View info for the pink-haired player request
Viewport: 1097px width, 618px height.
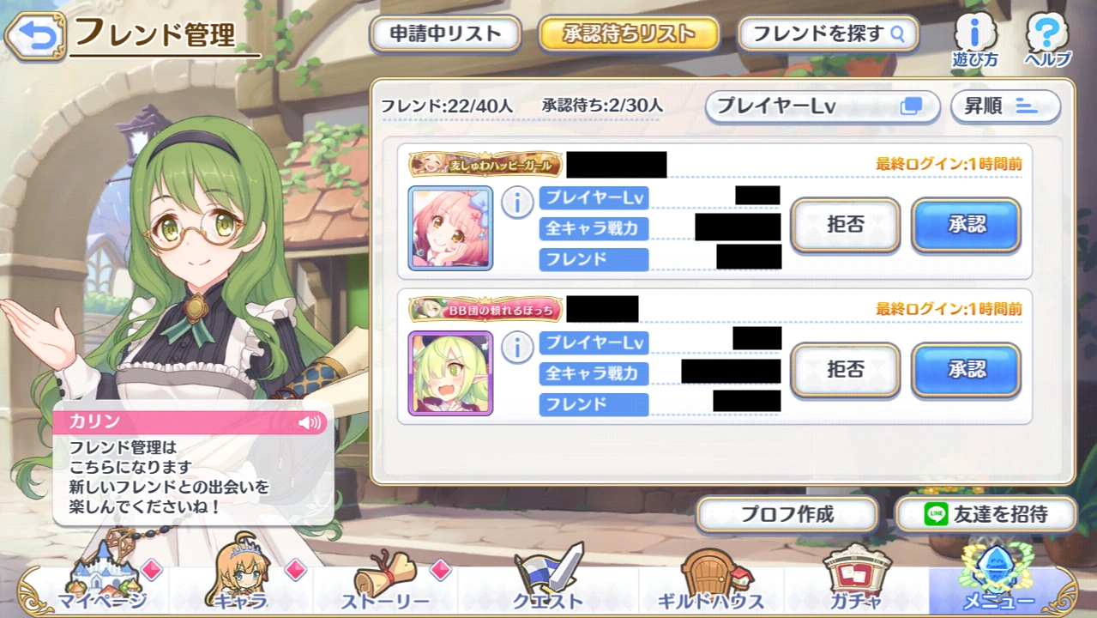coord(516,203)
